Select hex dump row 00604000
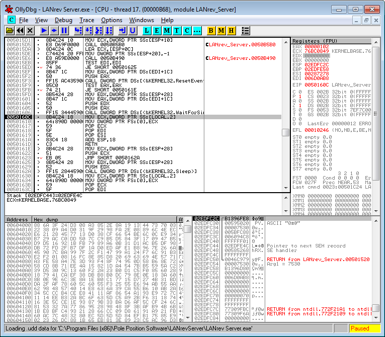 tap(94, 225)
